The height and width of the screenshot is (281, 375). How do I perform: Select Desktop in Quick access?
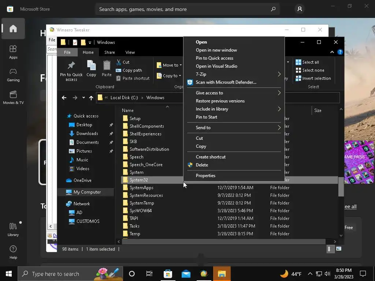84,125
